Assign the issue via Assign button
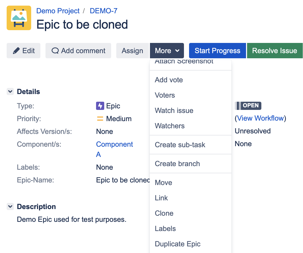The image size is (303, 253). tap(132, 51)
